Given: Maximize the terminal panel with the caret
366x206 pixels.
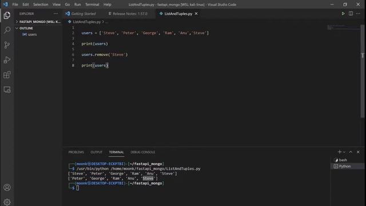Looking at the screenshot, I should 351,152.
